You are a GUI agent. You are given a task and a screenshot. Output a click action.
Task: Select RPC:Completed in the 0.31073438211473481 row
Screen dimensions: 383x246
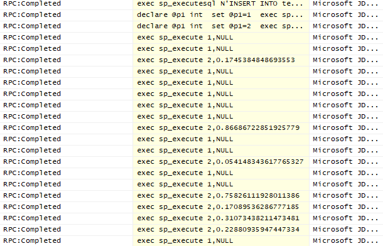[32, 218]
